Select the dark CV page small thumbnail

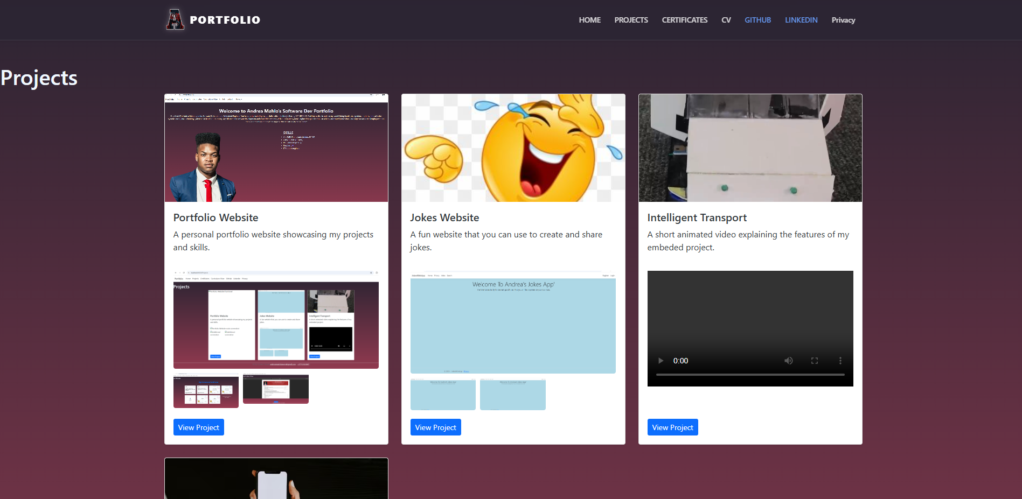coord(276,389)
